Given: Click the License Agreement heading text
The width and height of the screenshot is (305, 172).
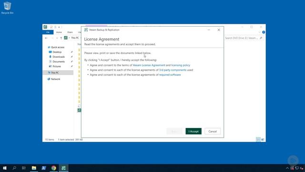Looking at the screenshot, I should click(x=102, y=39).
